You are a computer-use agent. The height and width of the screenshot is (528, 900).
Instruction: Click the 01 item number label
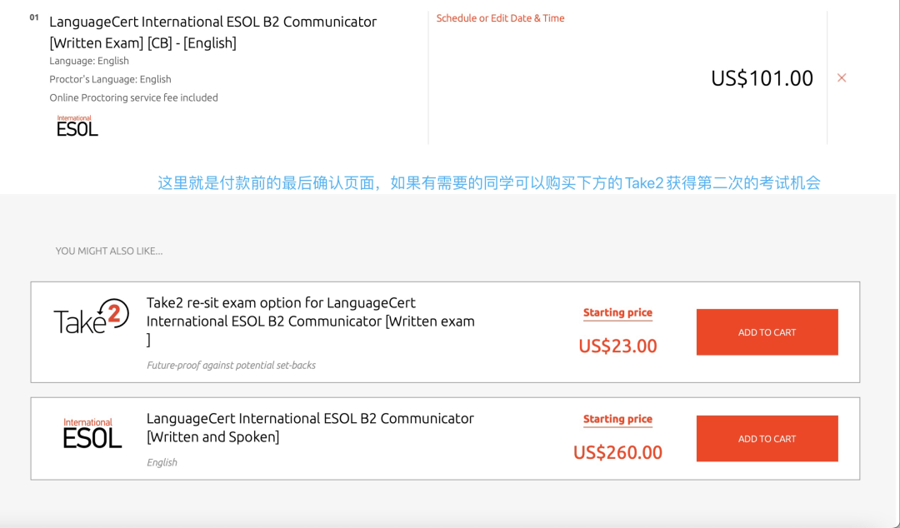point(34,17)
